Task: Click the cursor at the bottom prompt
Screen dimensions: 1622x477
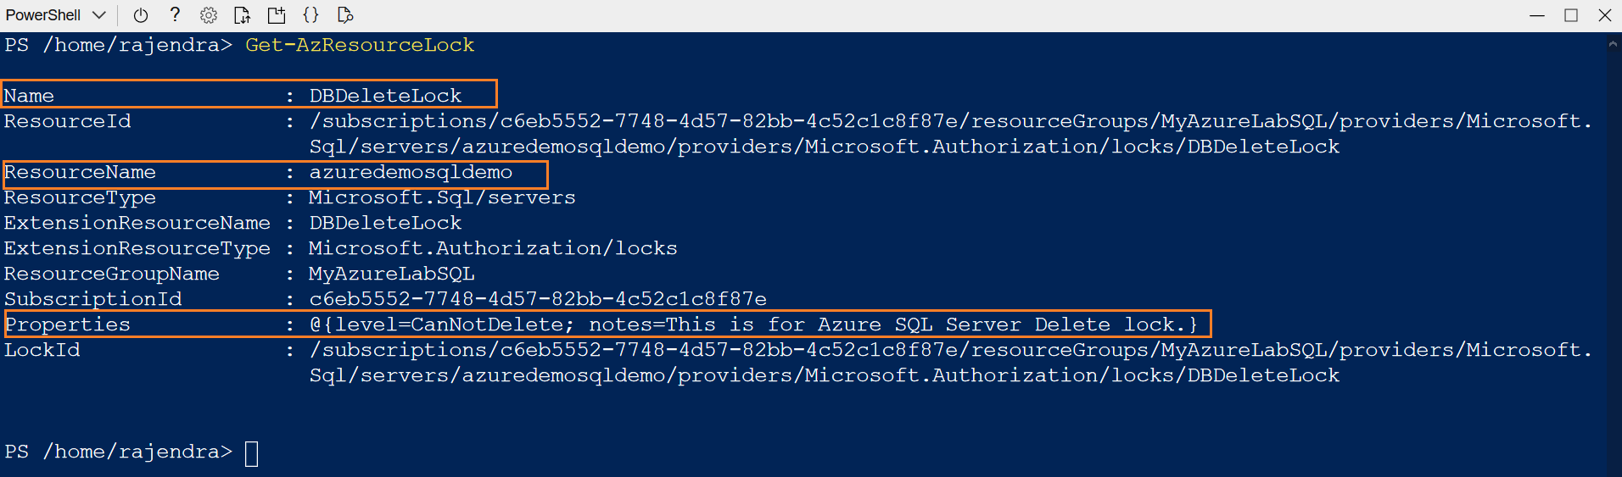Action: 252,453
